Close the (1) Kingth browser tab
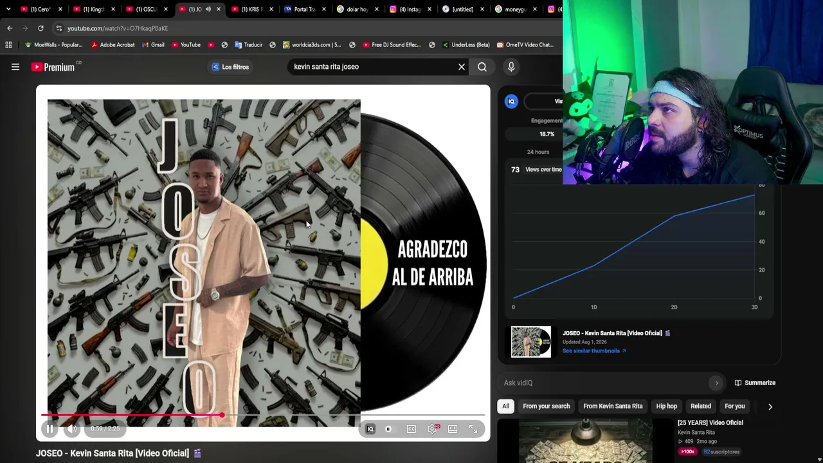Image resolution: width=823 pixels, height=463 pixels. pyautogui.click(x=114, y=9)
